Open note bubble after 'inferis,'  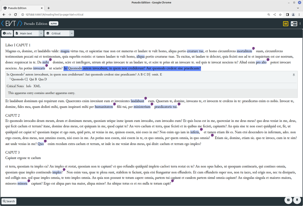pyautogui.click(x=201, y=130)
